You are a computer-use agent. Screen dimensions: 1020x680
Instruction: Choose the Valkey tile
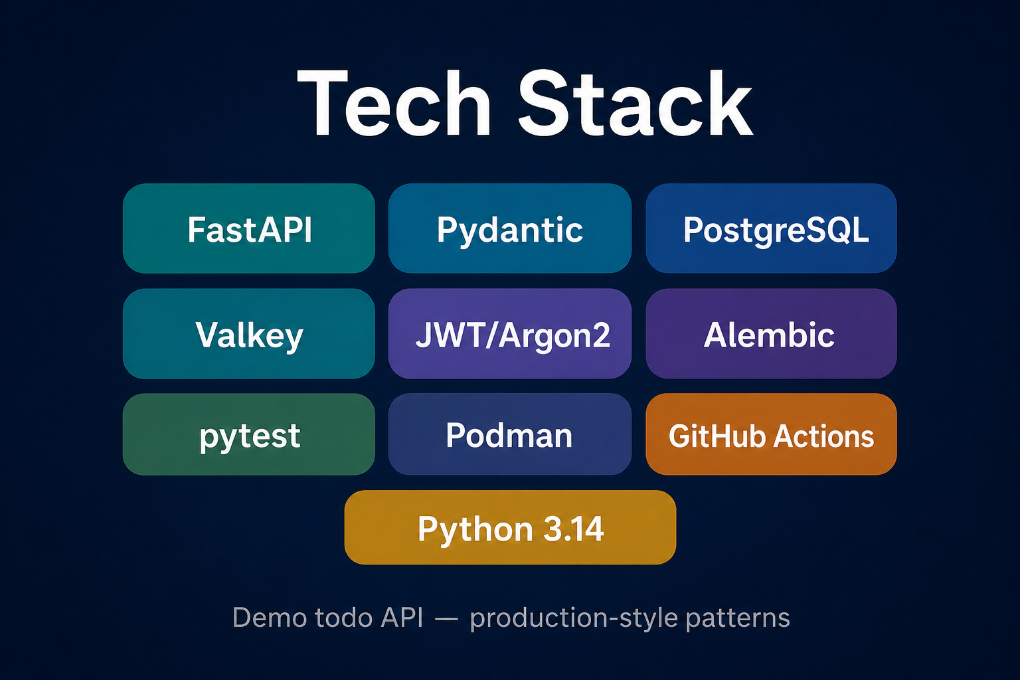click(249, 333)
